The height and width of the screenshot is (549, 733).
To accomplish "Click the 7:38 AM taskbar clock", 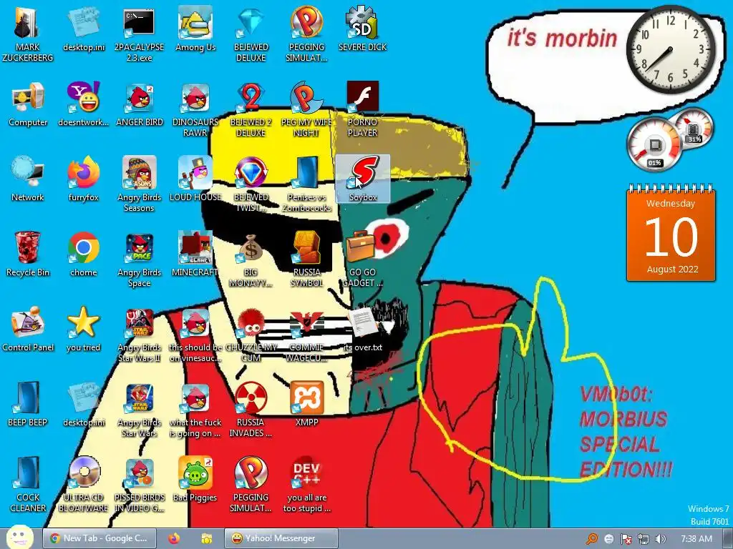I will 696,539.
